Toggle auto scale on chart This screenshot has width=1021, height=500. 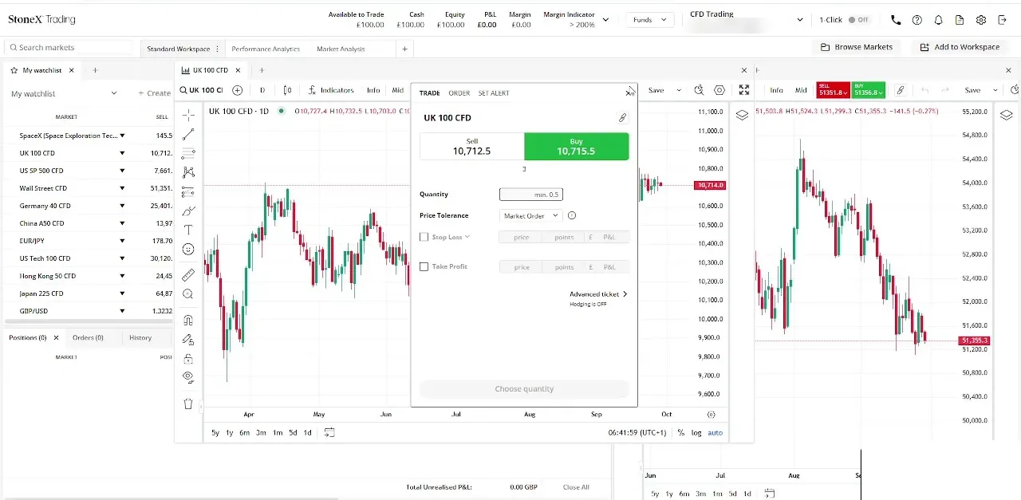point(715,432)
